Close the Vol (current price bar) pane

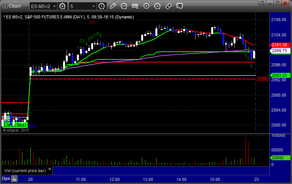50,169
